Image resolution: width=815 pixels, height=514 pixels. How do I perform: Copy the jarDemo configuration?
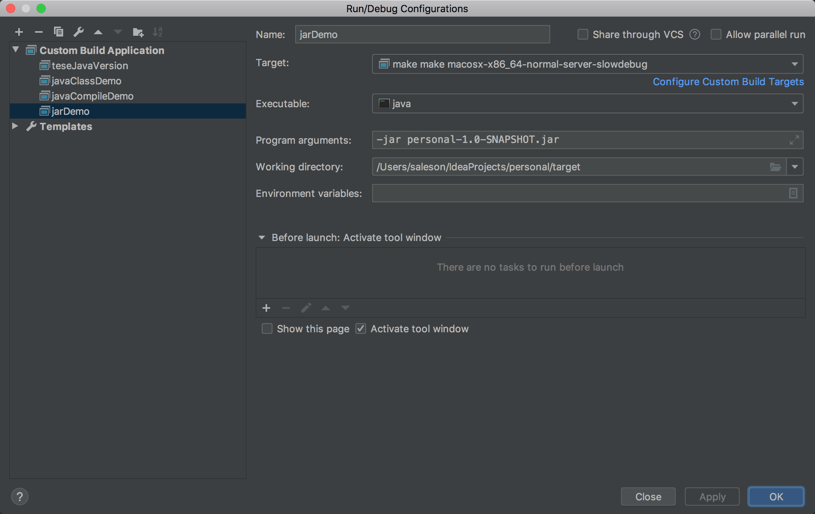[59, 32]
